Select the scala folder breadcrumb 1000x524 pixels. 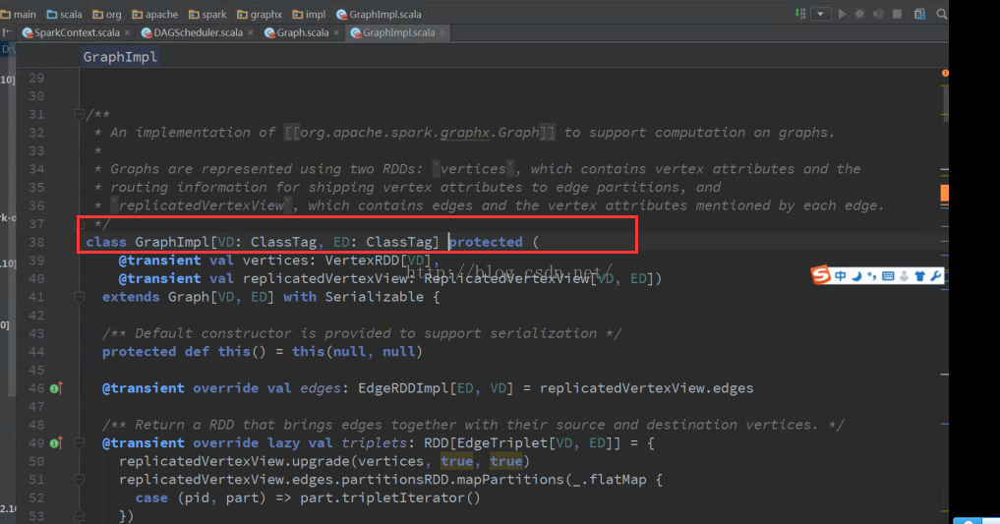coord(65,14)
